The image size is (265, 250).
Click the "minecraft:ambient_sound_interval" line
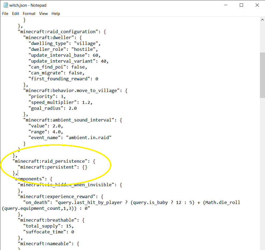click(73, 120)
